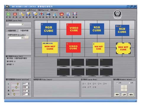The width and height of the screenshot is (142, 107).
Task: Click the red padlock toolbar icon
Action: pyautogui.click(x=62, y=14)
